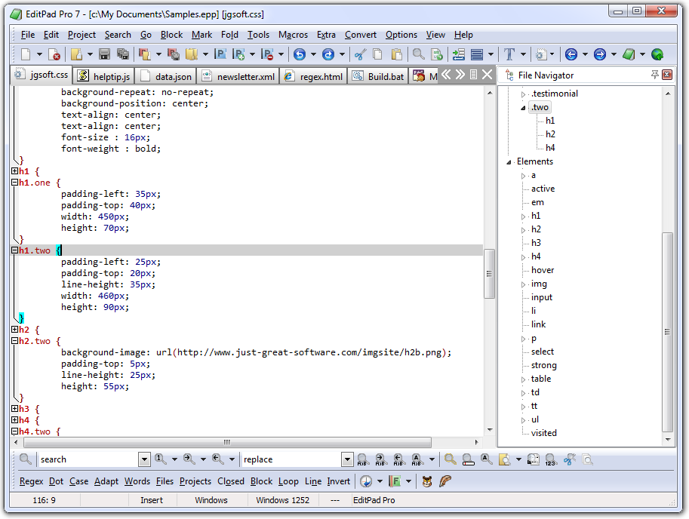Collapse the .two node in File Navigator

coord(523,108)
